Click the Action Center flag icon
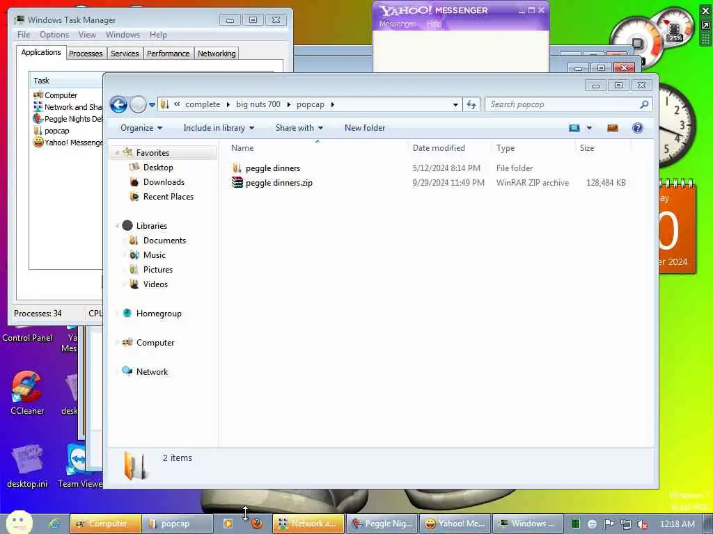Viewport: 713px width, 534px height. (609, 524)
